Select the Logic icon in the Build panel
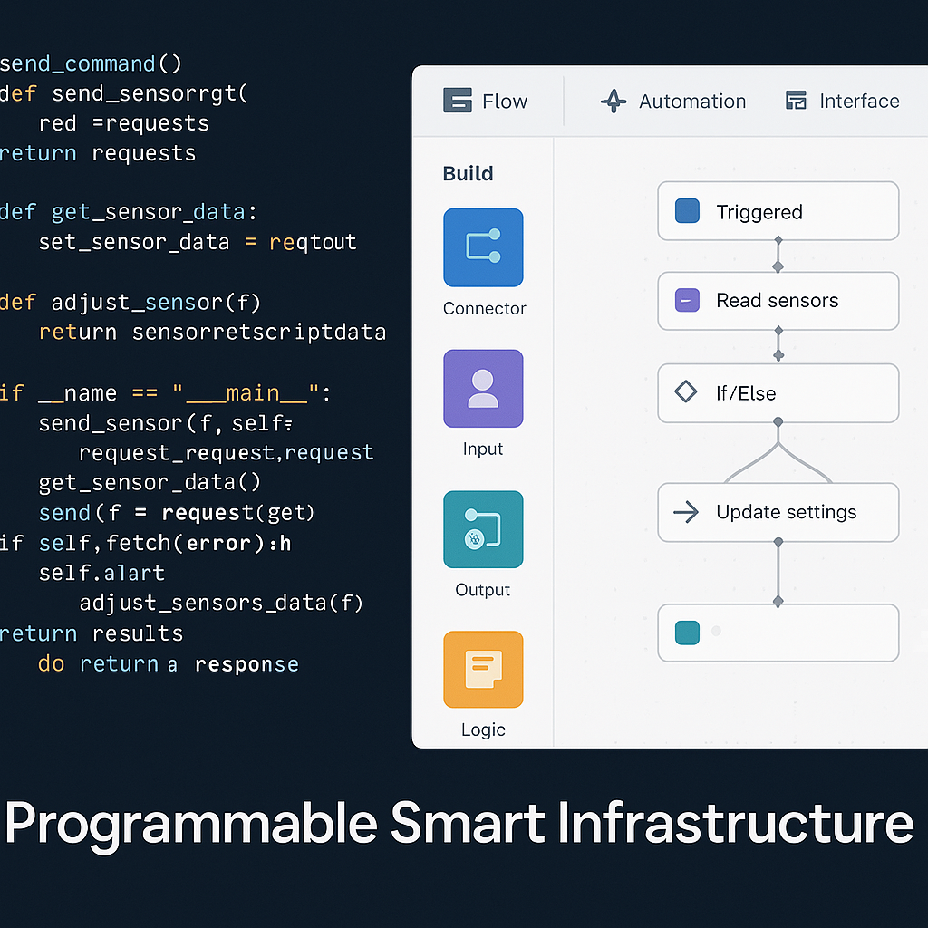This screenshot has height=928, width=928. (x=482, y=669)
